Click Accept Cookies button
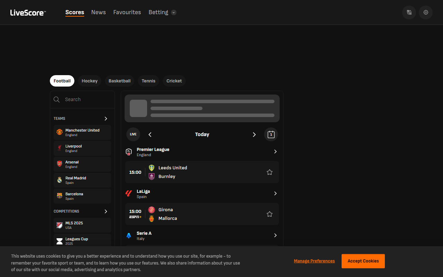The height and width of the screenshot is (277, 443). click(x=363, y=261)
